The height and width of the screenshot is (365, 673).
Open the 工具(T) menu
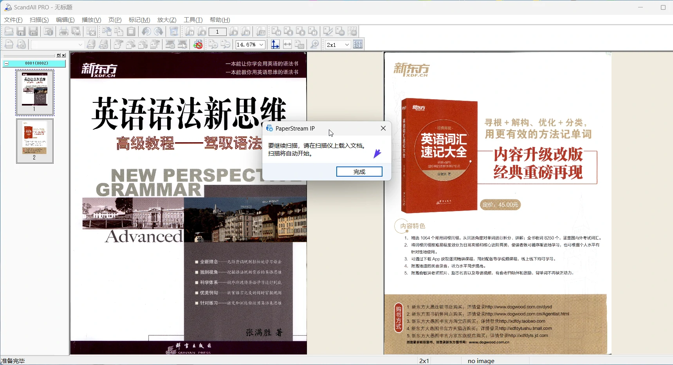pos(193,20)
